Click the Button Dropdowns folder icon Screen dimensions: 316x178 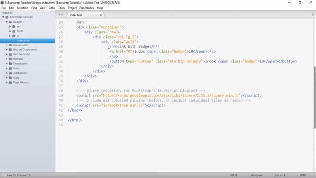coord(10,49)
